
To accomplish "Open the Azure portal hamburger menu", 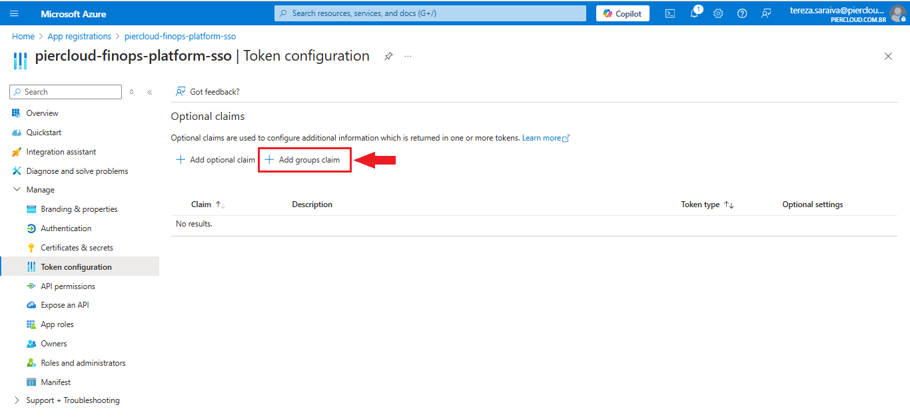I will 15,13.
